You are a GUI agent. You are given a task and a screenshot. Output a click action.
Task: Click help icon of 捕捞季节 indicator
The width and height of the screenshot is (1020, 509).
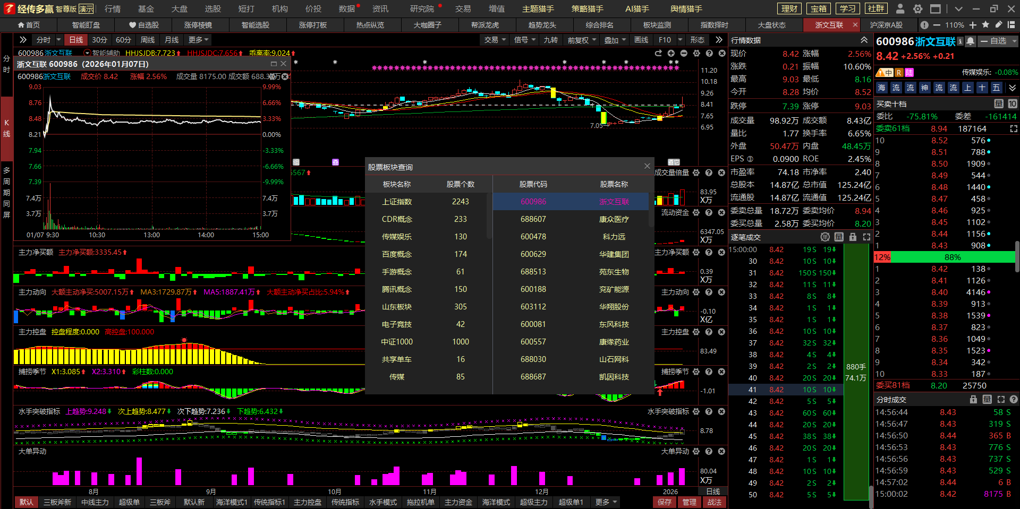tap(709, 372)
